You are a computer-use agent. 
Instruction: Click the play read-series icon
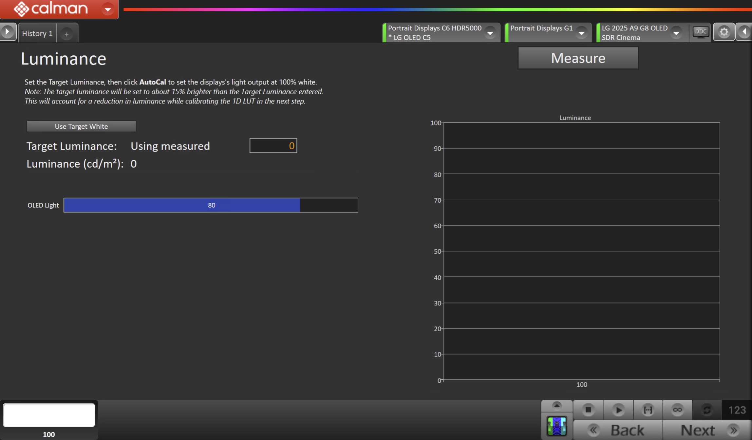(618, 410)
